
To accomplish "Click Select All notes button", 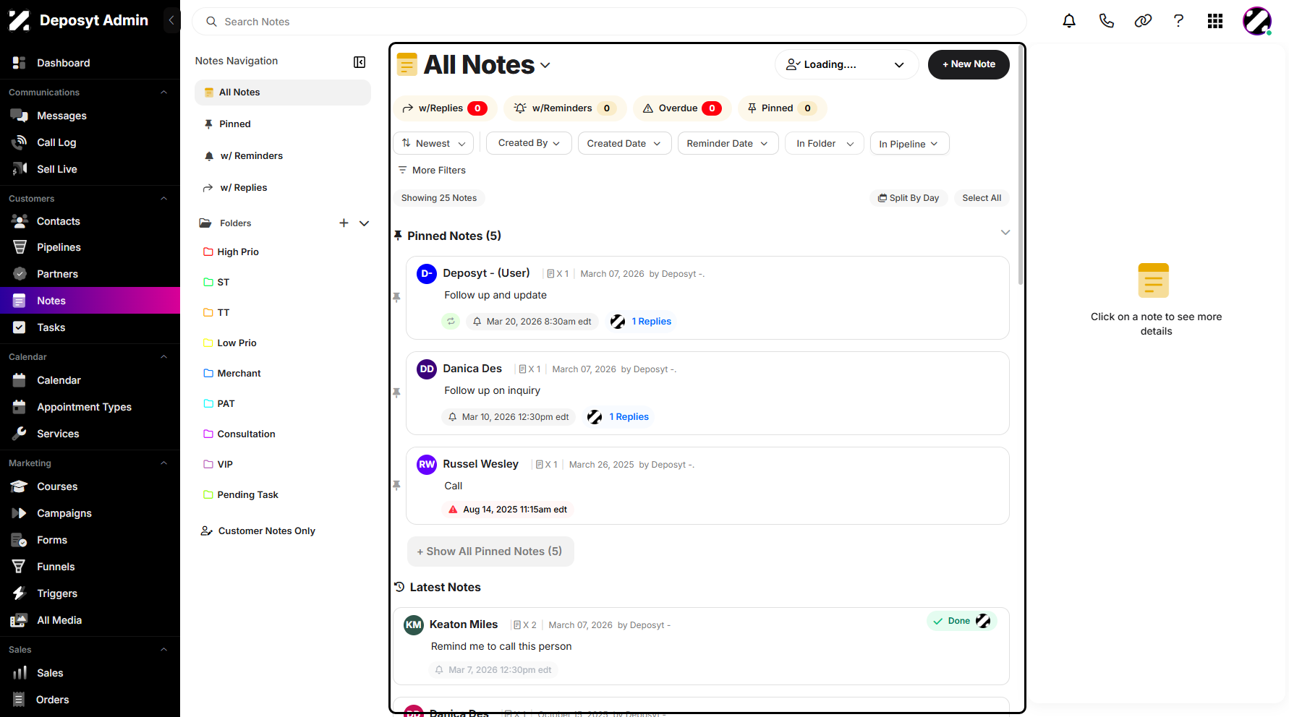I will coord(982,198).
